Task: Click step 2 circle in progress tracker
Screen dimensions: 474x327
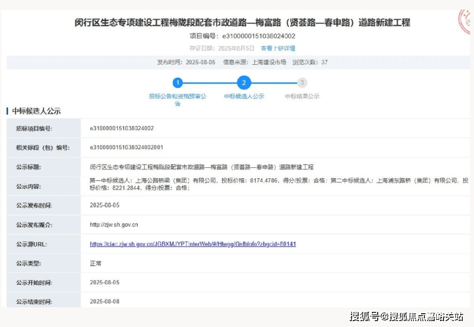Action: [x=244, y=82]
